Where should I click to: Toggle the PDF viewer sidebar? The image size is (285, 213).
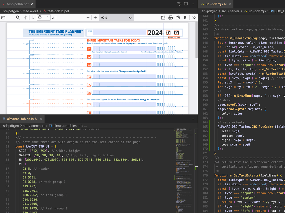click(x=3, y=18)
